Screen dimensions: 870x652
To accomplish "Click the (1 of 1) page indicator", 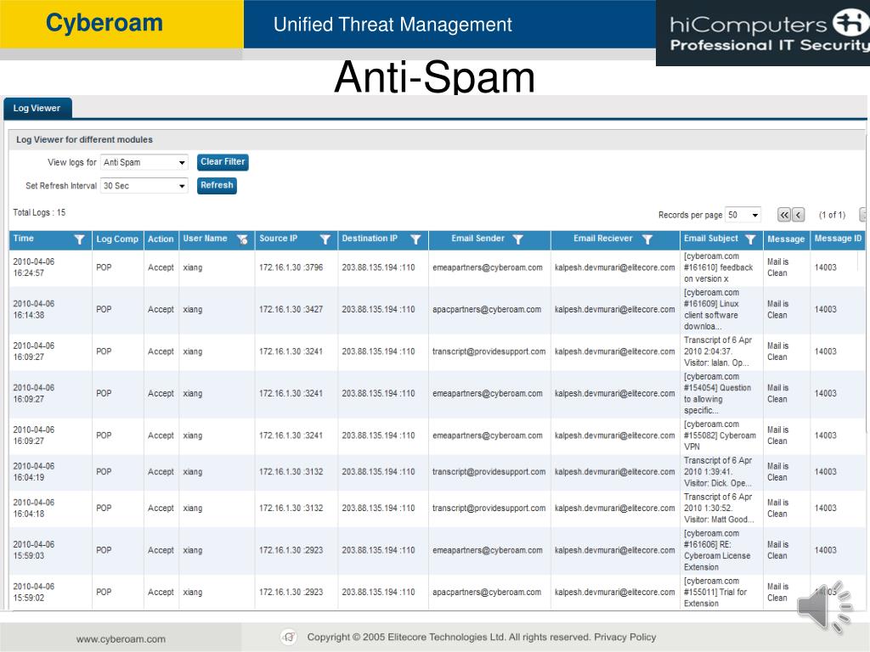I will [833, 215].
